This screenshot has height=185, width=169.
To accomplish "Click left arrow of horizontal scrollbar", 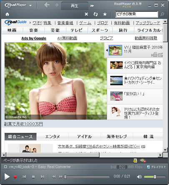I will 4,155.
